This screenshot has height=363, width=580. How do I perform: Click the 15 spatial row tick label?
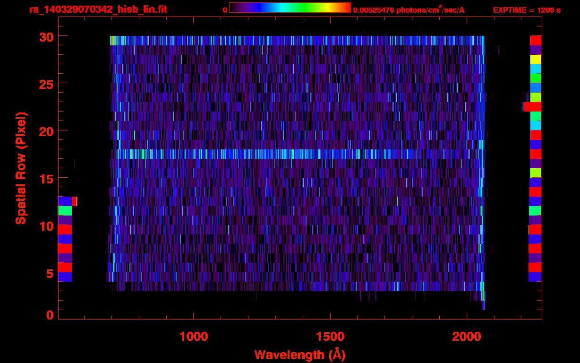46,178
